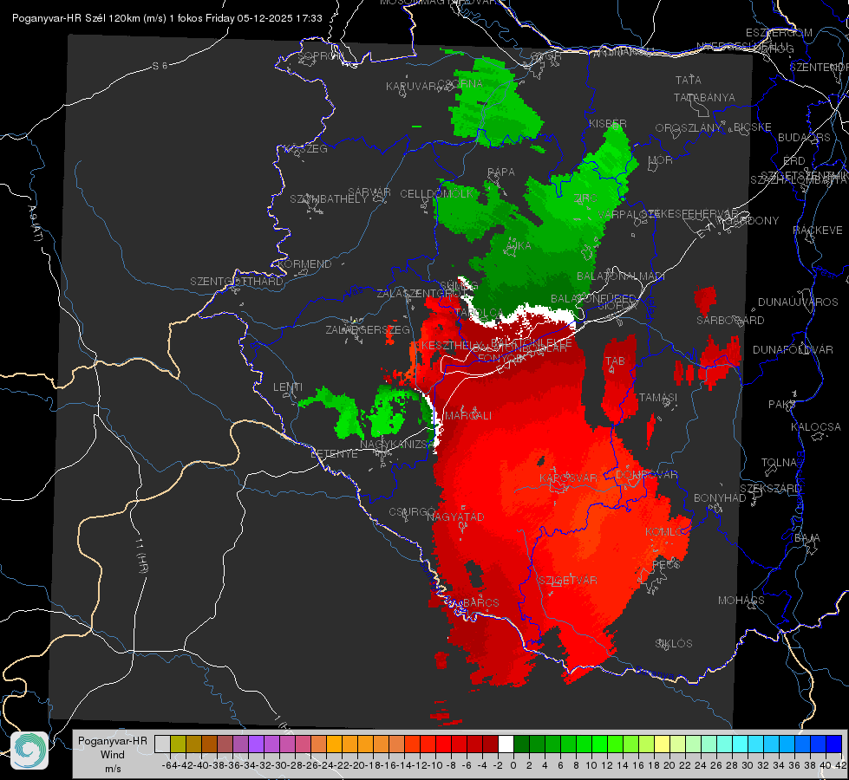Click the TAB town label
Image resolution: width=849 pixels, height=780 pixels.
(x=615, y=361)
